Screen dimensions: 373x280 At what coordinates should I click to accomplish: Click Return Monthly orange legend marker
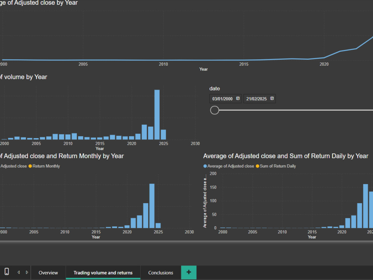pyautogui.click(x=30, y=166)
